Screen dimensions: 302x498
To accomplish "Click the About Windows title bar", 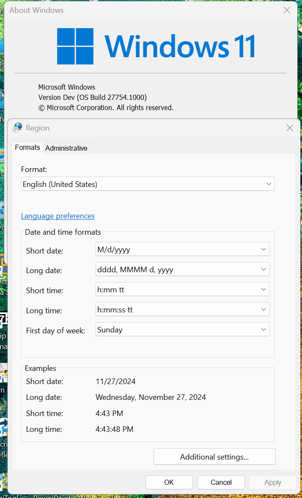I will pos(143,10).
